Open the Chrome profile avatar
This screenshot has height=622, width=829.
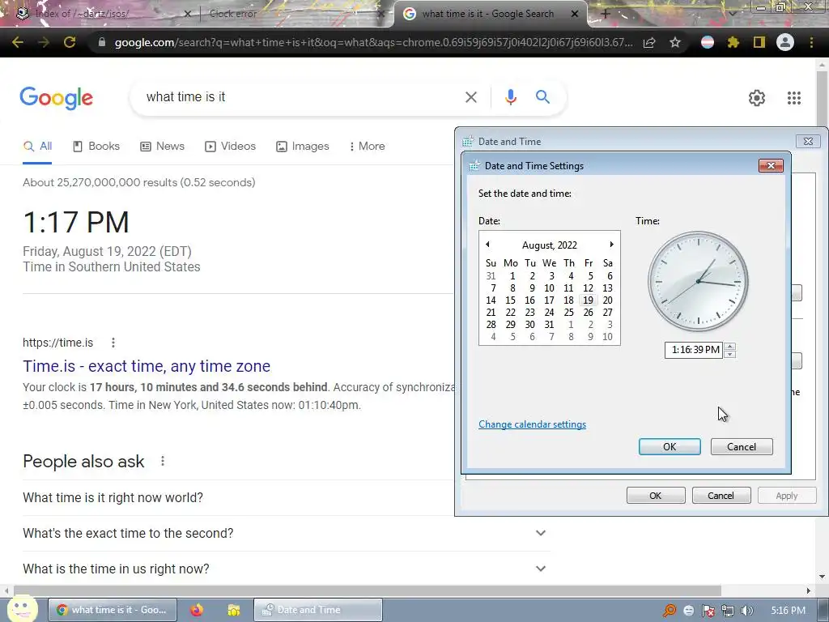[x=785, y=42]
